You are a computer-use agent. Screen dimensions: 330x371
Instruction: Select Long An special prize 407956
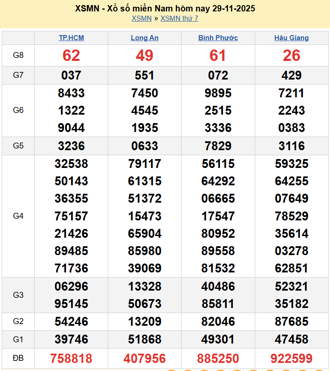point(145,359)
